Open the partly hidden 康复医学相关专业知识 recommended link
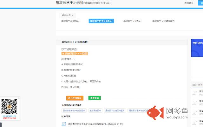The height and width of the screenshot is (127, 203). pos(138,110)
